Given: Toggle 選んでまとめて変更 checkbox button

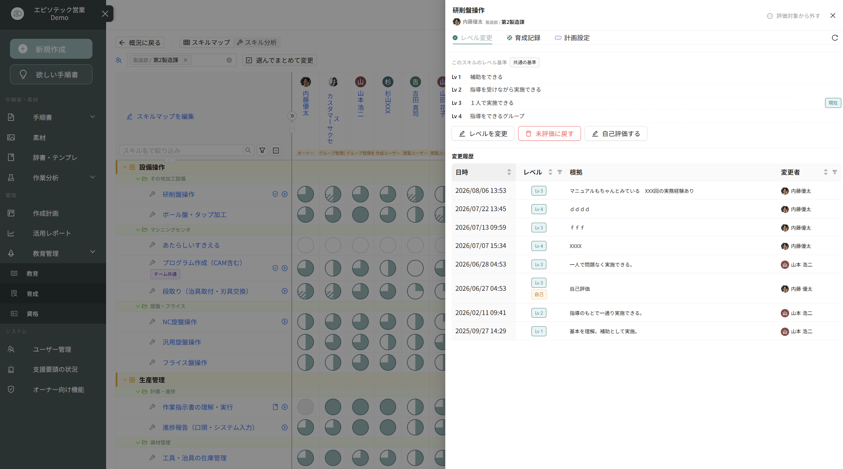Looking at the screenshot, I should tap(280, 60).
